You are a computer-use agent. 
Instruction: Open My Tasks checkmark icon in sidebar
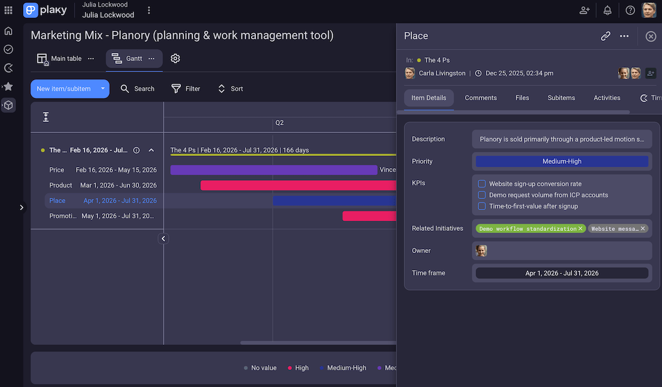tap(8, 49)
